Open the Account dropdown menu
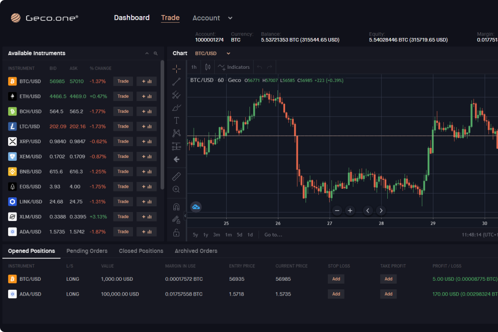 pos(212,18)
